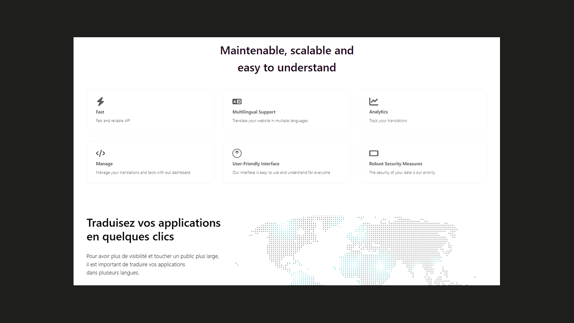Select the "User-Friendly Interface" card title
The height and width of the screenshot is (323, 574).
(x=256, y=164)
